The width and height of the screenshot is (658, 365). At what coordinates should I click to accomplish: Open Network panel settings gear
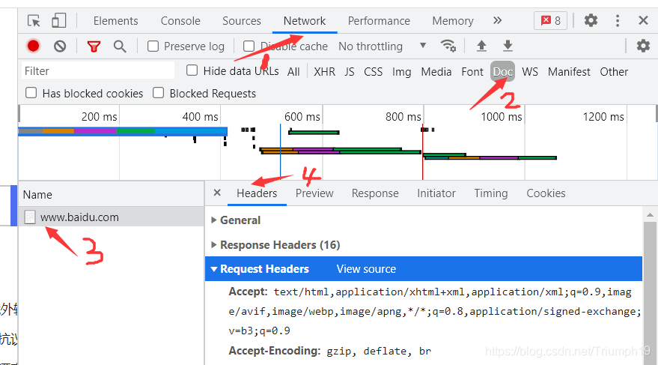click(643, 46)
